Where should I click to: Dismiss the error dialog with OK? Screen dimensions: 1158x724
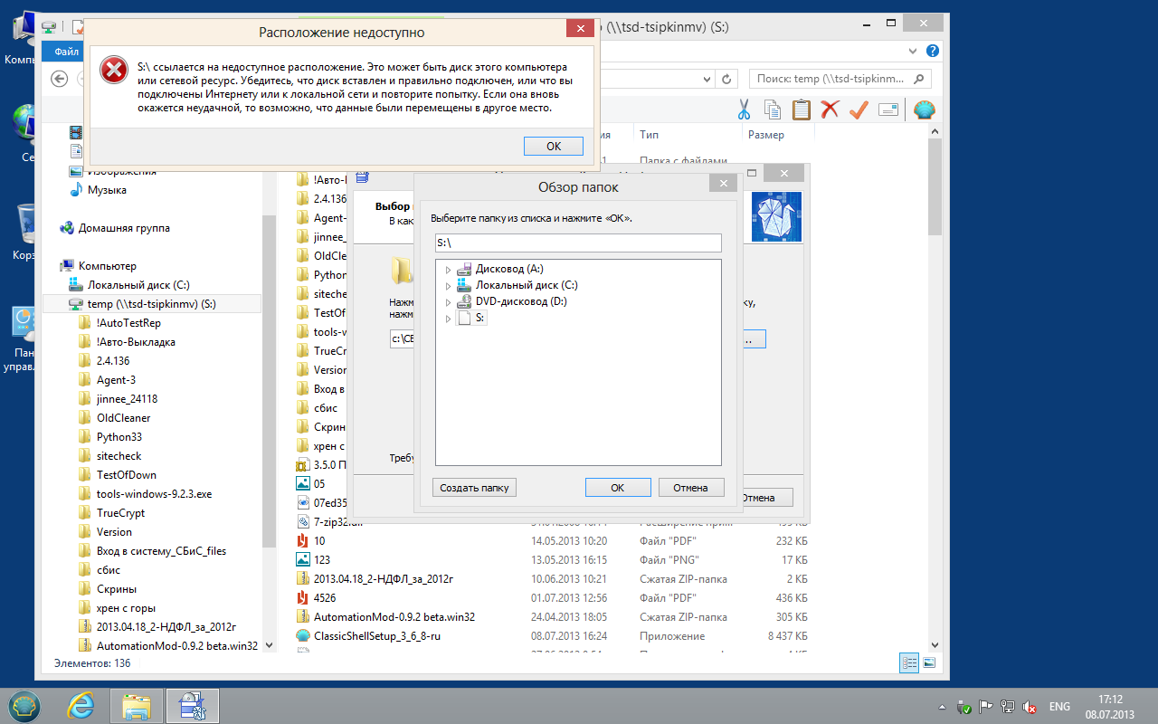[x=554, y=146]
